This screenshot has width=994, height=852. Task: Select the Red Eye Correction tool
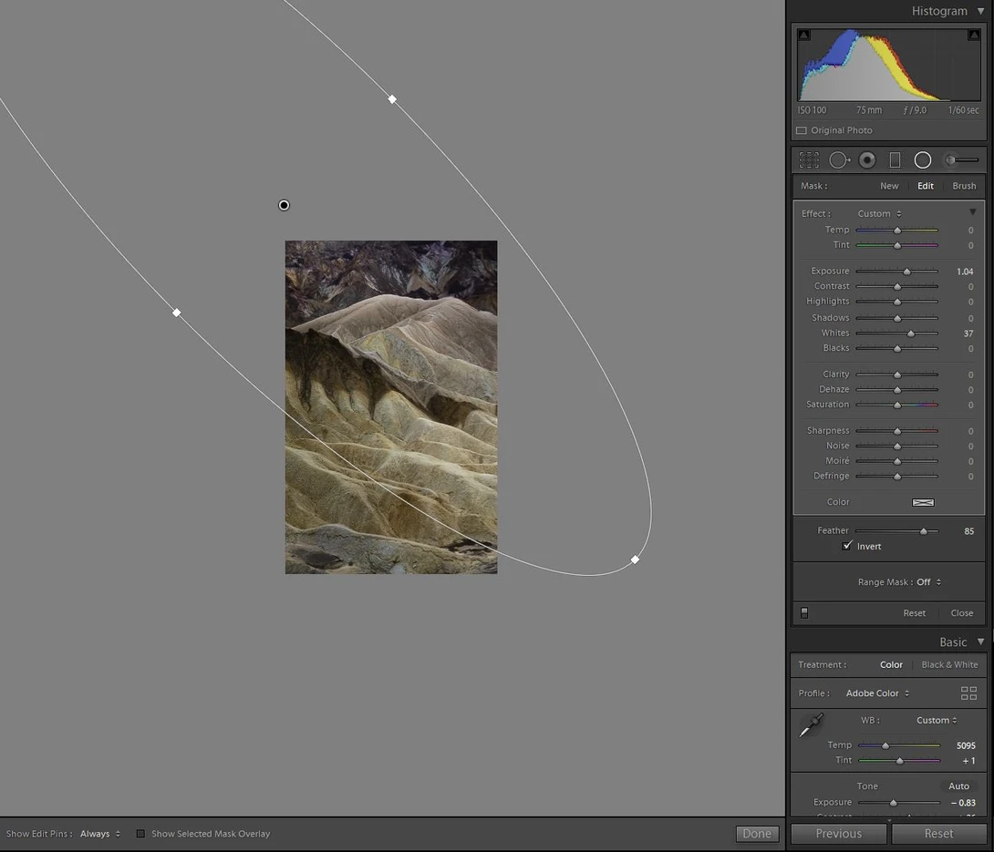867,160
